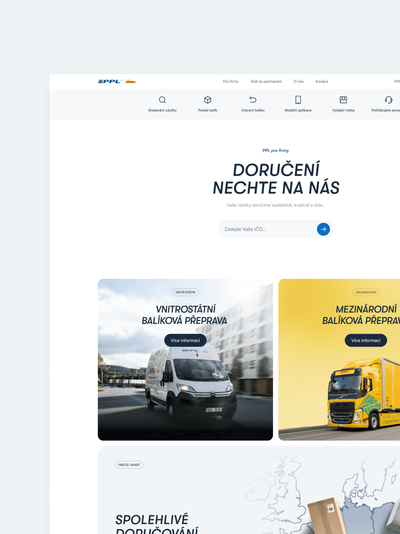
Task: Click the DHL logo in header
Action: tap(130, 82)
